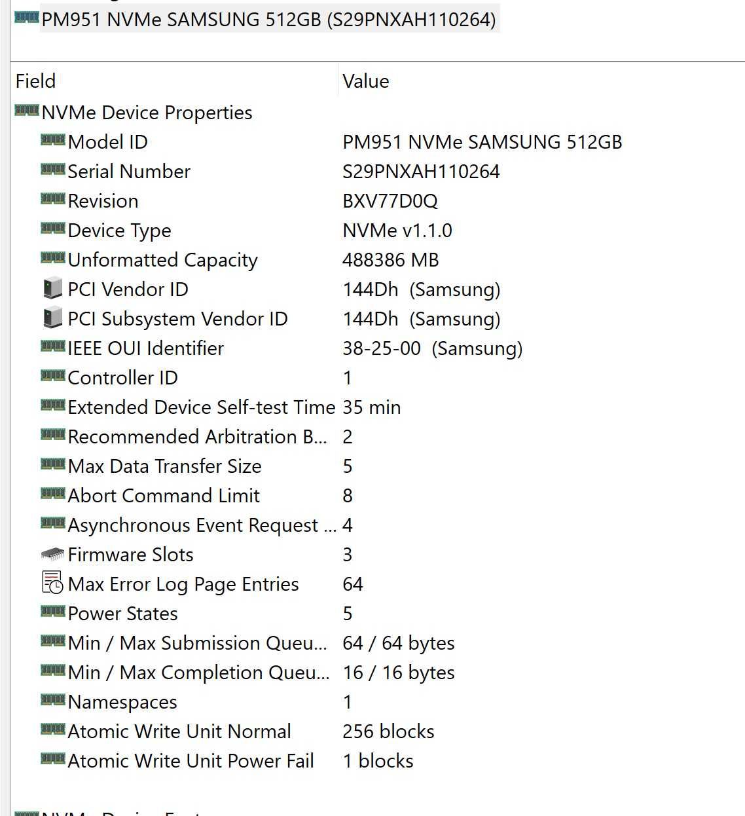Click the Serial Number field label

(129, 172)
